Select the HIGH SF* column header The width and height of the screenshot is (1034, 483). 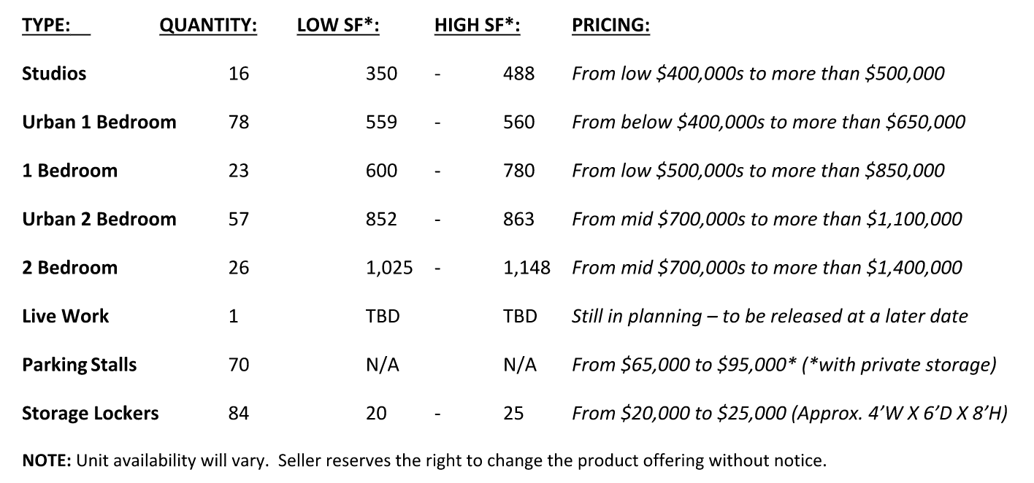coord(477,26)
